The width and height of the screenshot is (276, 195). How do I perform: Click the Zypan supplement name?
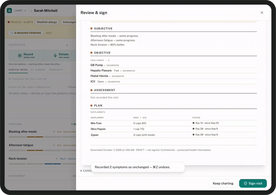[95, 135]
